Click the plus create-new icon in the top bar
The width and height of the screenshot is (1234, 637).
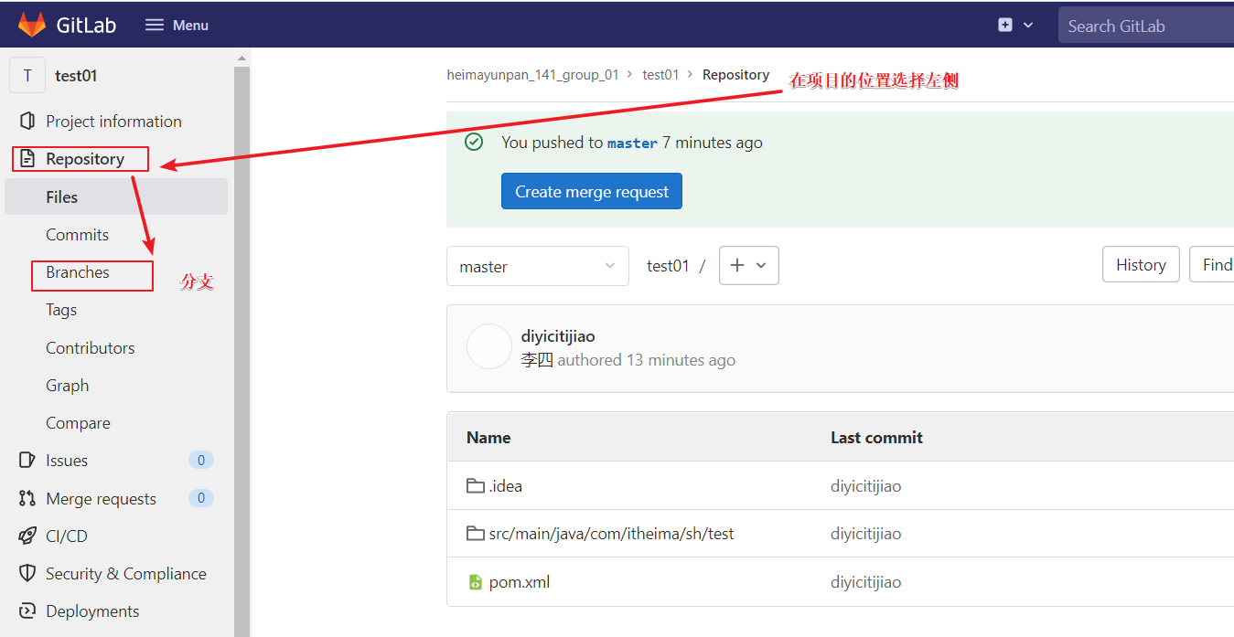(x=1006, y=25)
